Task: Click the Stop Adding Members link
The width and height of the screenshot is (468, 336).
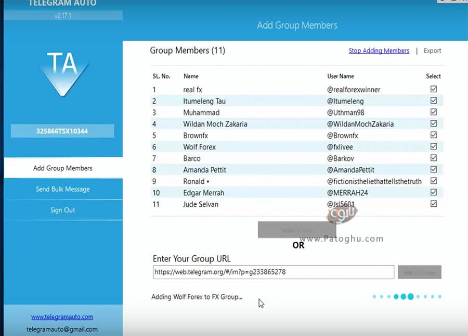Action: 379,51
